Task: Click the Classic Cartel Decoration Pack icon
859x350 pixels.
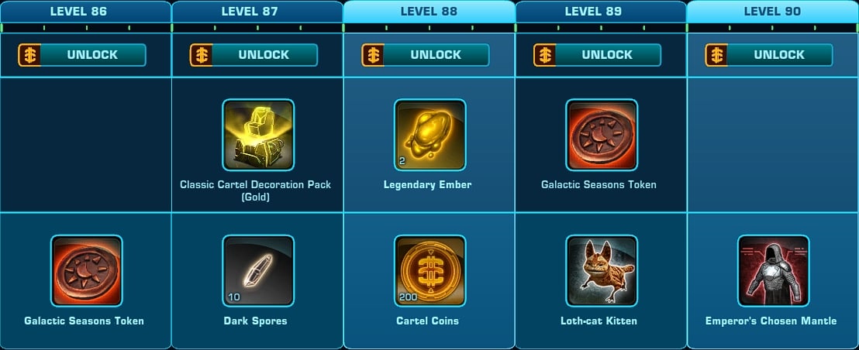Action: click(x=258, y=135)
